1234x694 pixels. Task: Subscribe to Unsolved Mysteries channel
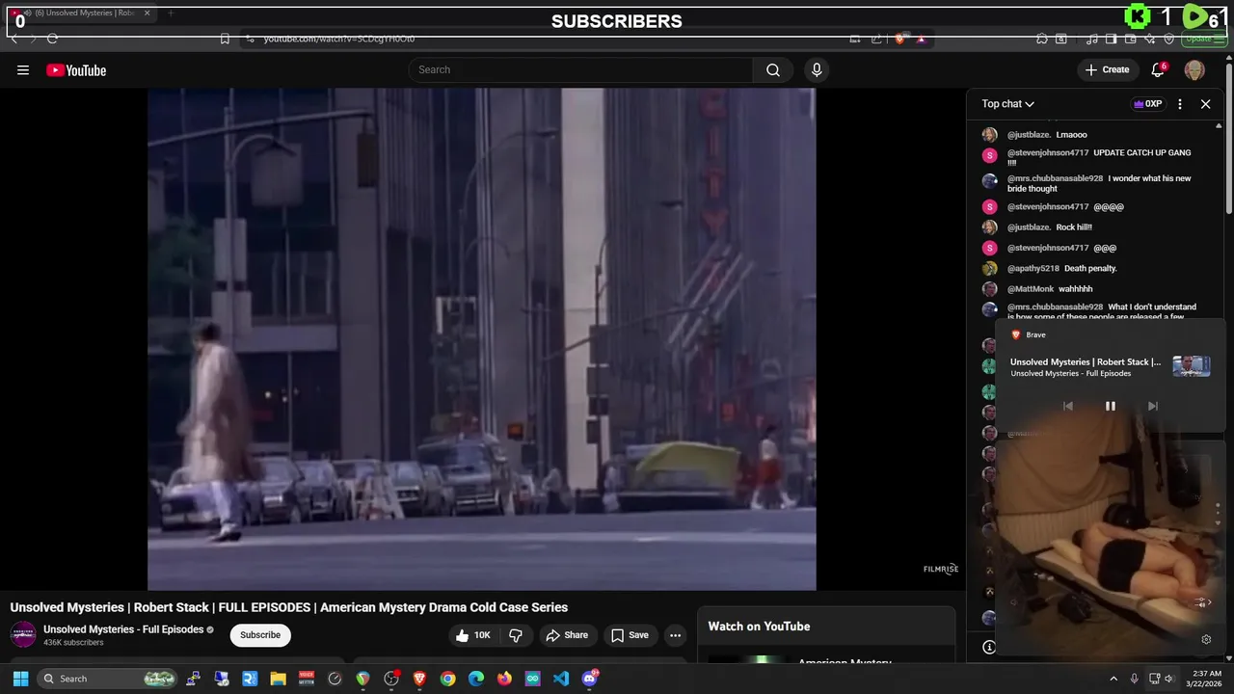click(260, 634)
